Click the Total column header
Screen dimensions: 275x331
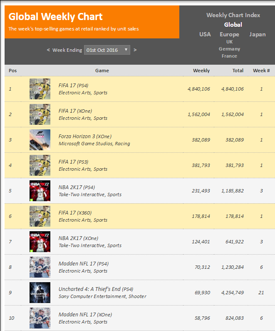[238, 71]
